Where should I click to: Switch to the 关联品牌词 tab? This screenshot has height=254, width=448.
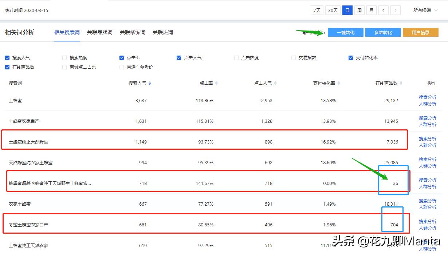click(100, 32)
